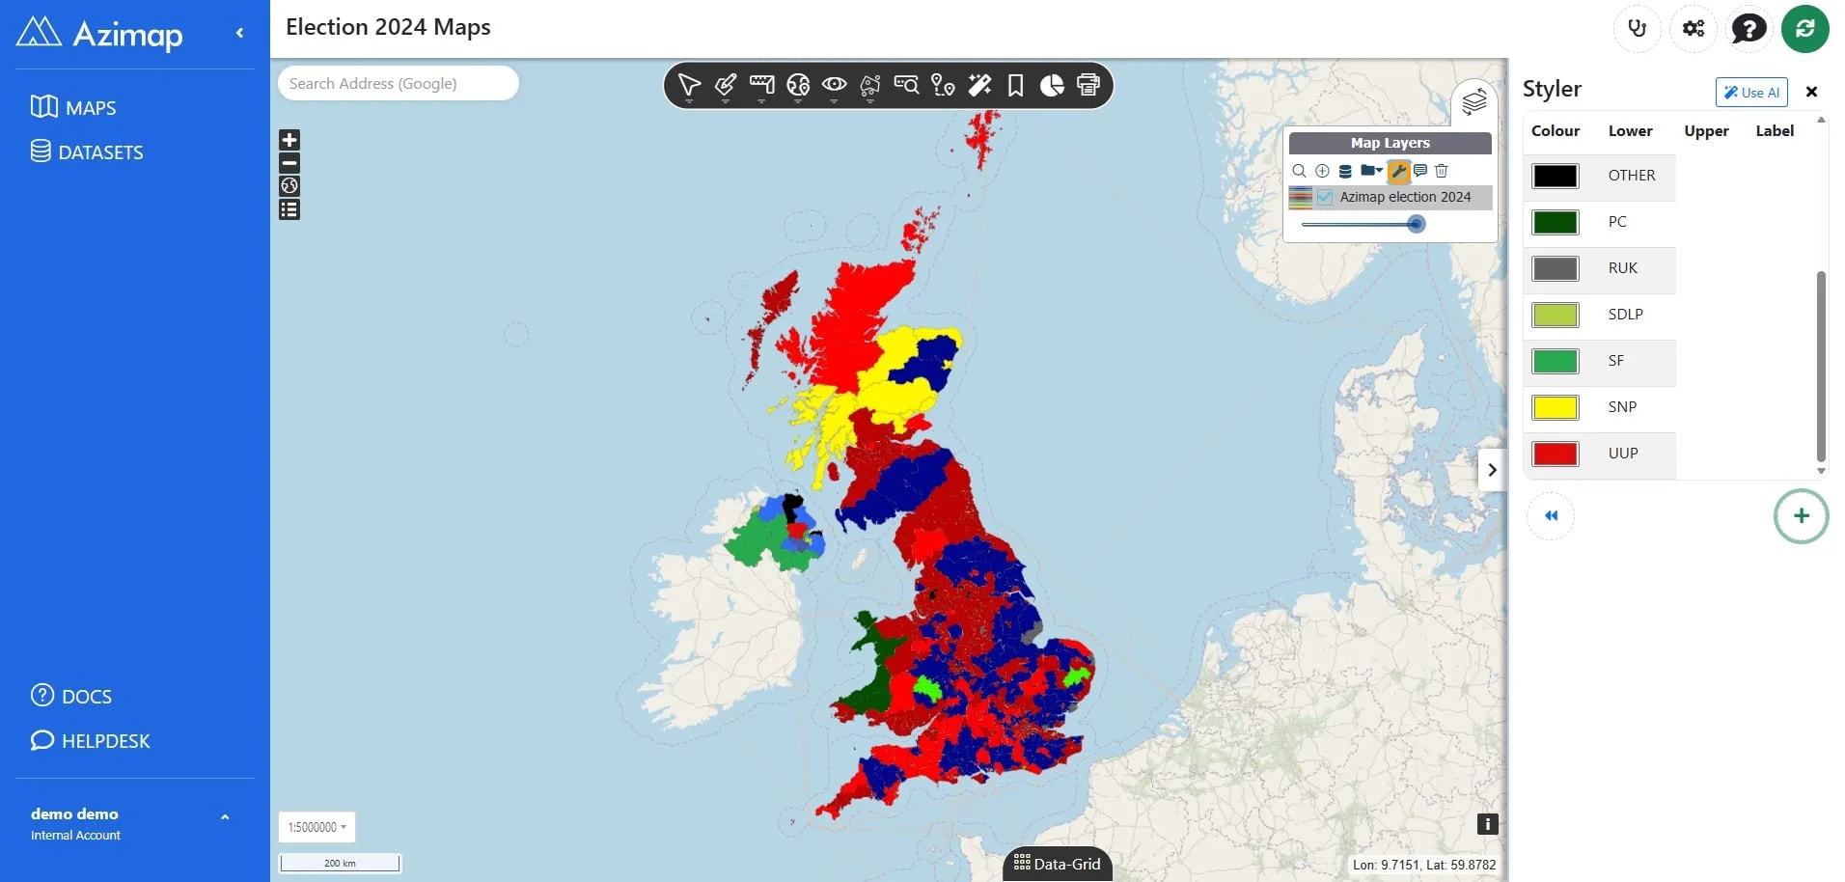
Task: Open the HELPDESK menu item
Action: pos(91,741)
